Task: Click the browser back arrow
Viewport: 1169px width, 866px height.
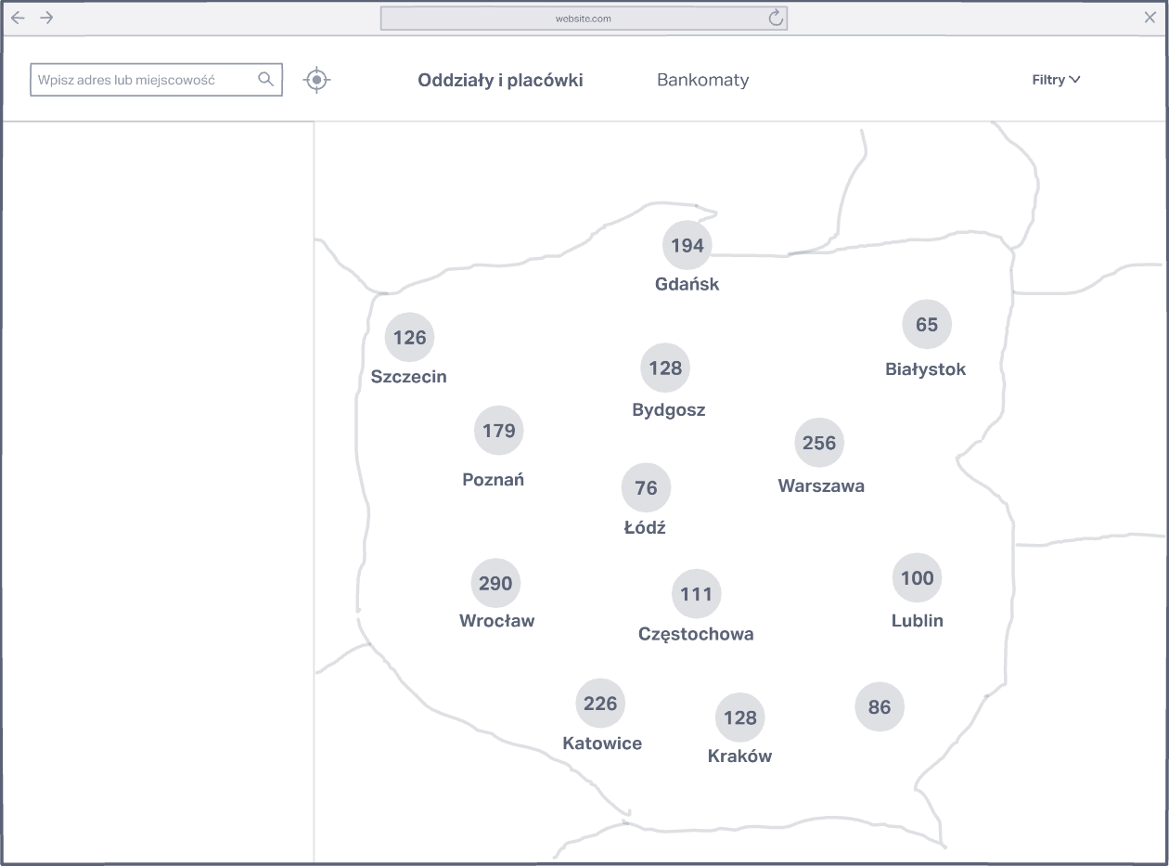Action: [18, 18]
